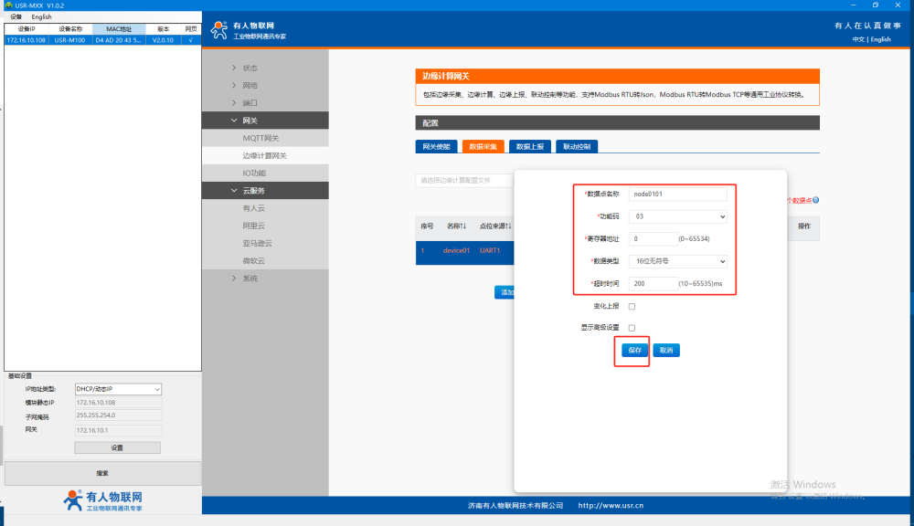This screenshot has width=914, height=526.
Task: Open the English menu in the menu bar
Action: (41, 16)
